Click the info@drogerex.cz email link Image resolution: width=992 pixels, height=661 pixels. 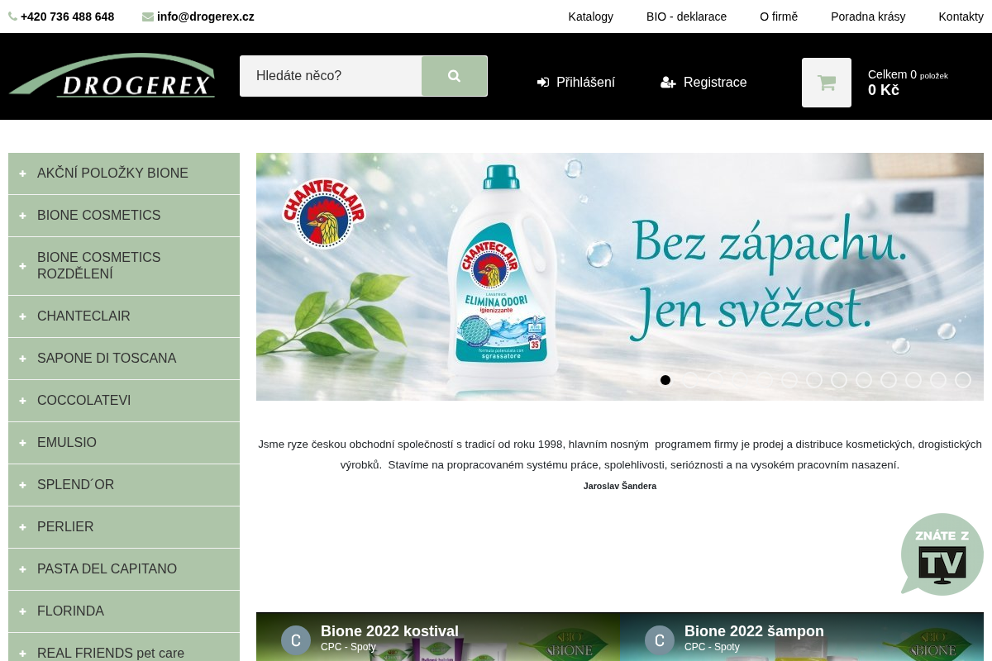pos(206,17)
